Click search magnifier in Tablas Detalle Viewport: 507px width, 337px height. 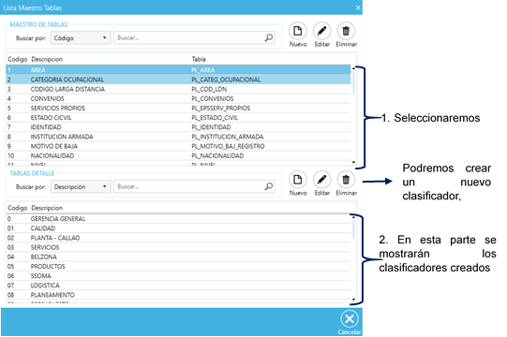pyautogui.click(x=268, y=186)
